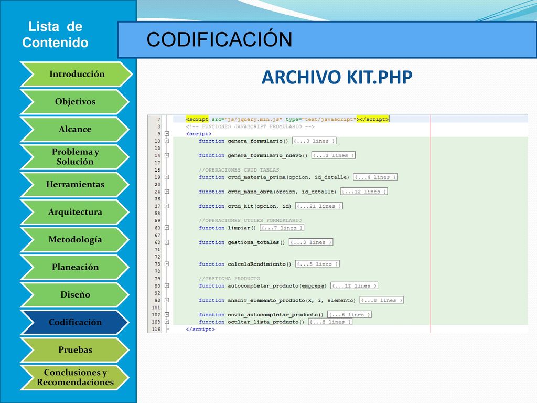Select Alcance in the content list
The height and width of the screenshot is (403, 537).
[x=75, y=129]
